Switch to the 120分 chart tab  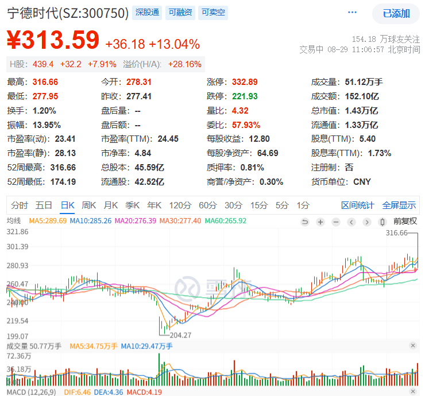pyautogui.click(x=180, y=205)
